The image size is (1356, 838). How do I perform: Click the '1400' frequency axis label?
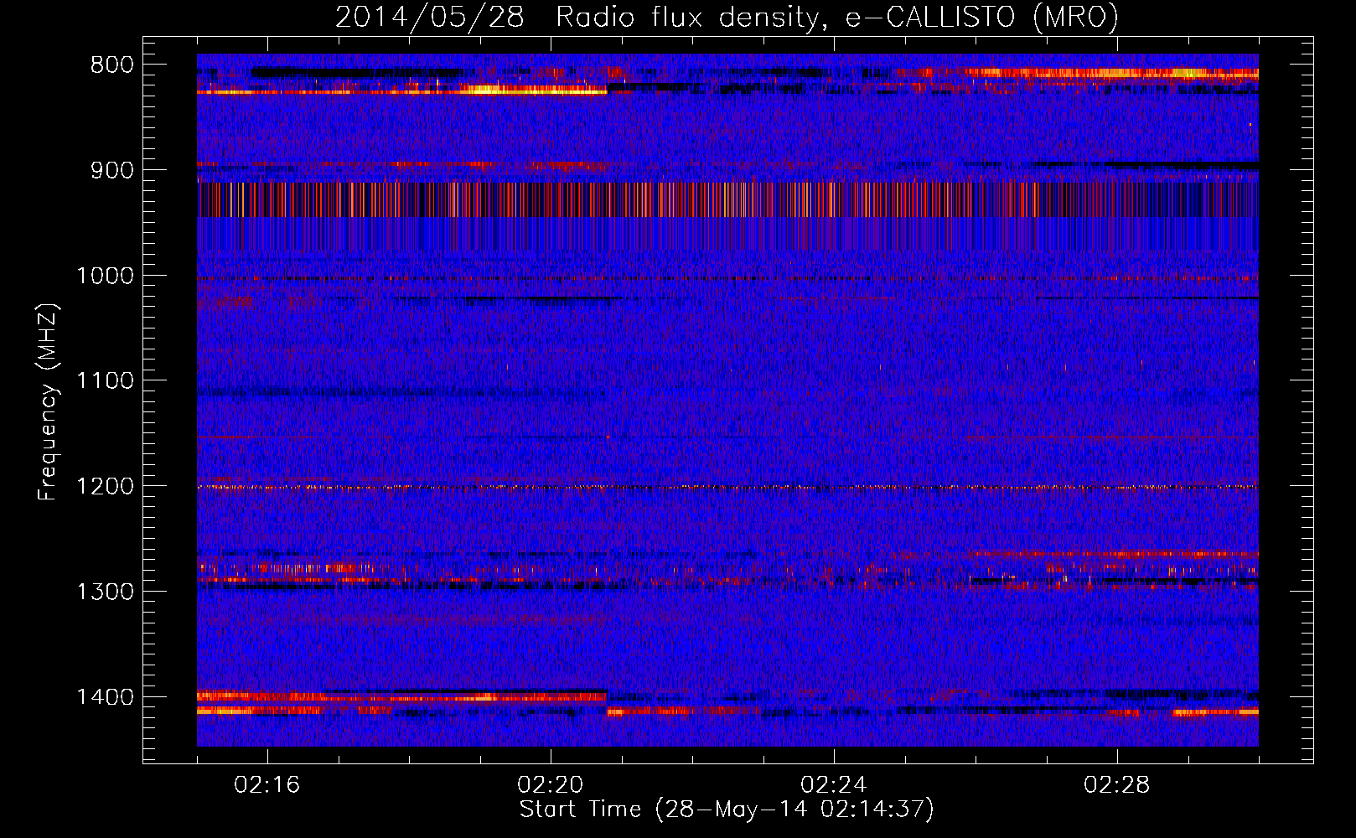point(105,697)
